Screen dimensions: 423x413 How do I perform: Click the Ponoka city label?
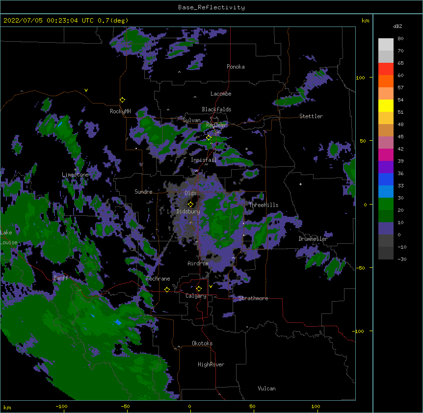(236, 67)
